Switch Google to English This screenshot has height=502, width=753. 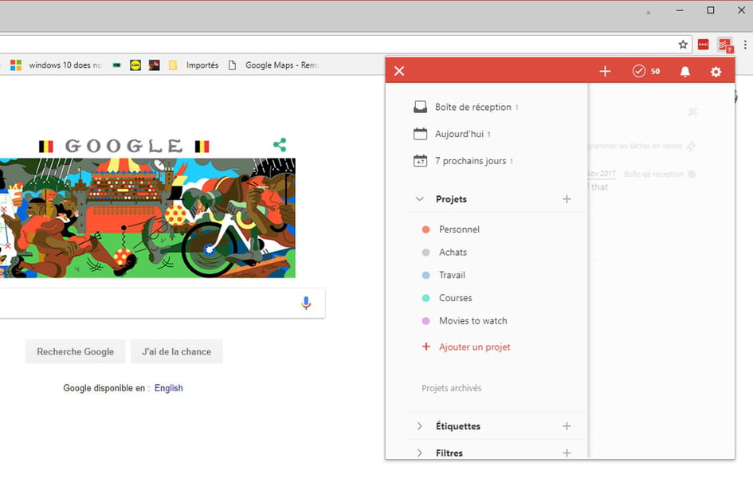tap(169, 388)
